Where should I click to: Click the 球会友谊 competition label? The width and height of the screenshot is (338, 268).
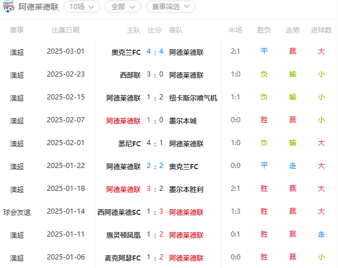(17, 213)
